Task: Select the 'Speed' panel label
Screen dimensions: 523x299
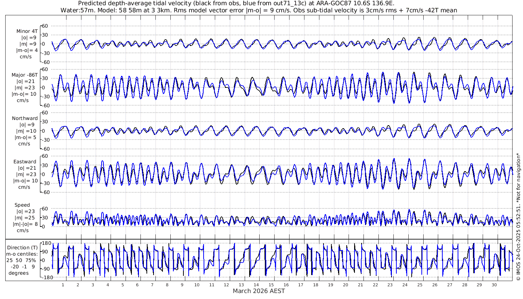Action: [22, 205]
